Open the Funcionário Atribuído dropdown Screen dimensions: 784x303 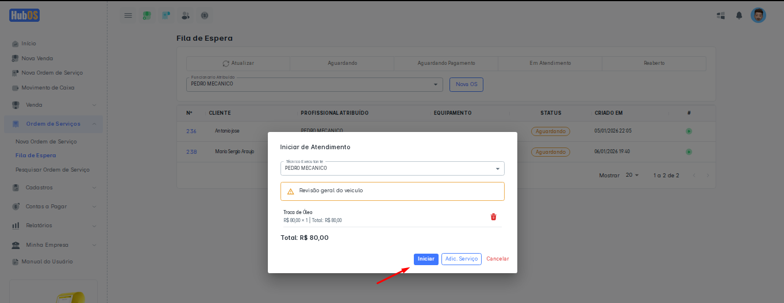click(x=314, y=84)
